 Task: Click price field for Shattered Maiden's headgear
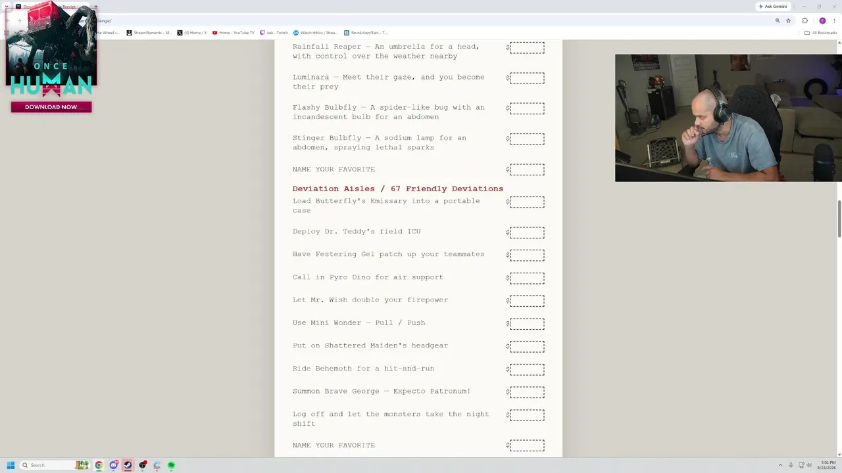527,347
